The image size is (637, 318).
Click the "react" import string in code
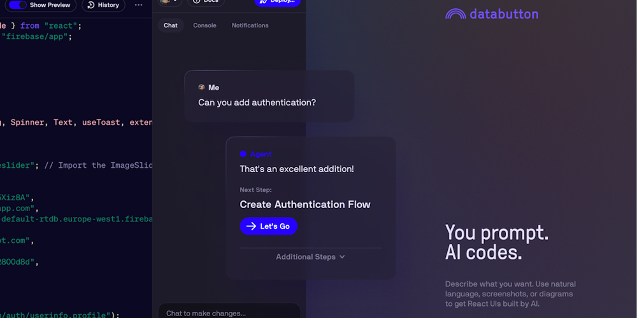61,26
